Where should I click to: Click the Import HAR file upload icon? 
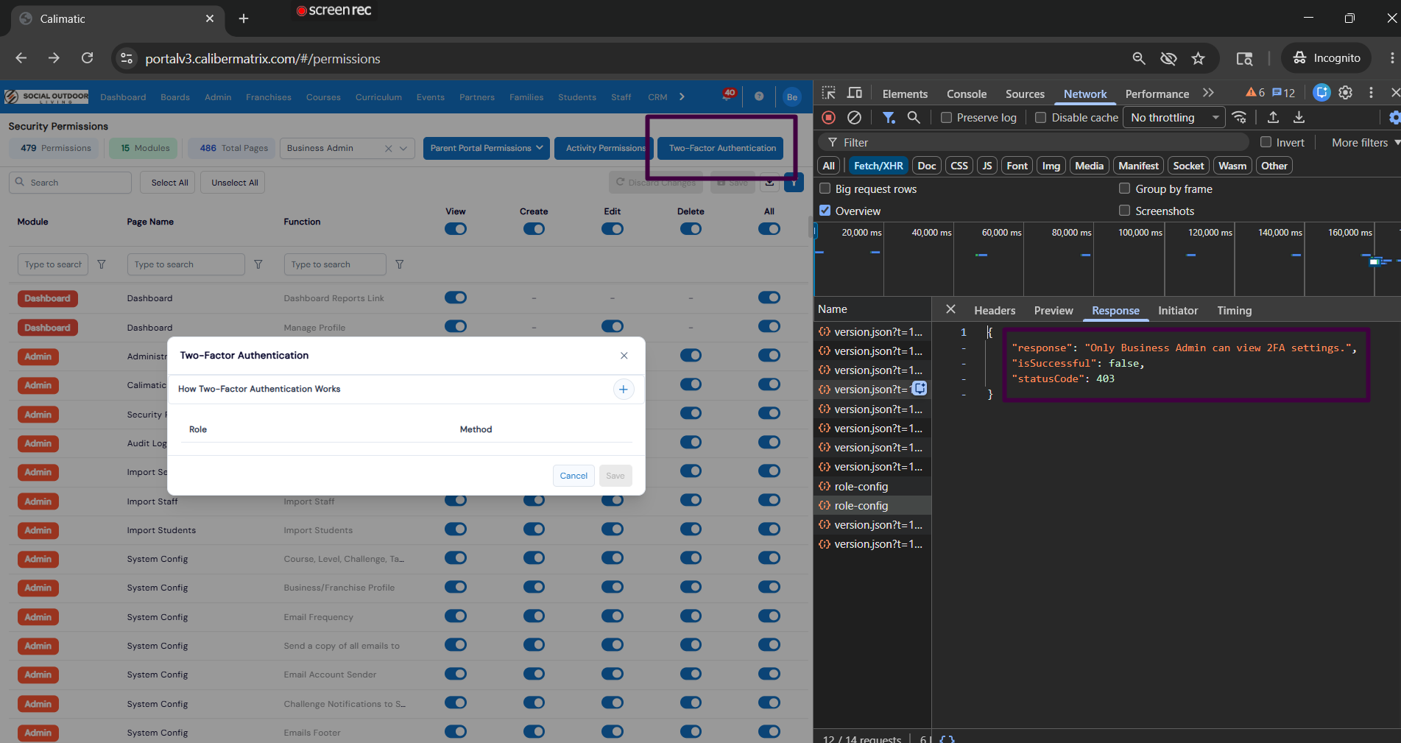(1273, 117)
